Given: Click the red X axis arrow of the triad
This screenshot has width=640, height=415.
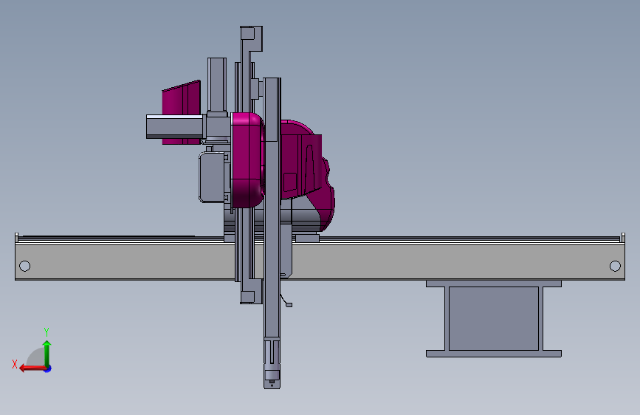Looking at the screenshot, I should 32,368.
